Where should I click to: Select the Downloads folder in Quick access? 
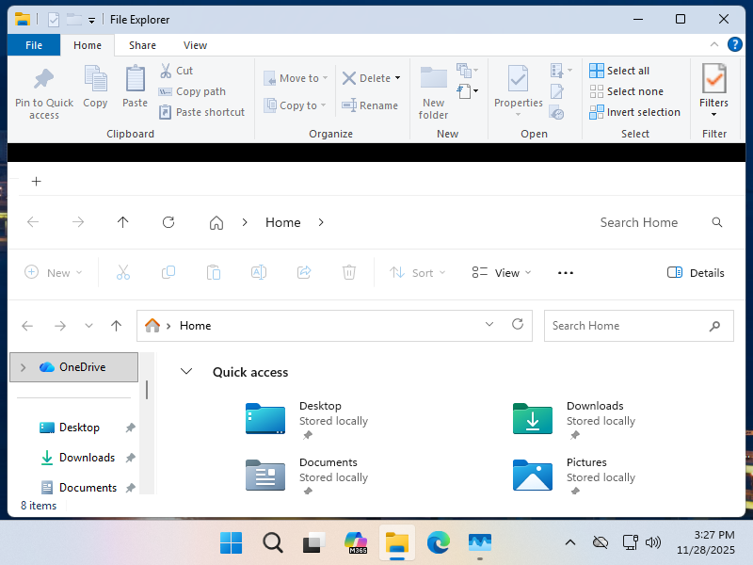click(574, 420)
